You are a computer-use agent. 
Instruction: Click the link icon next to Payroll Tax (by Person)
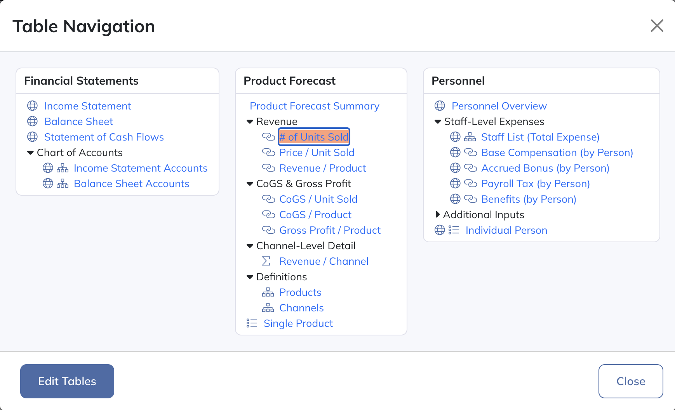click(470, 184)
